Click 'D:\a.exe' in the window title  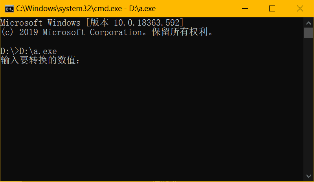143,8
